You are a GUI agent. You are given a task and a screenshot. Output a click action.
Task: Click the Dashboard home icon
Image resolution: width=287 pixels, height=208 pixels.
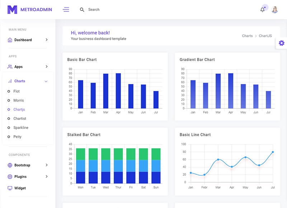tap(10, 40)
